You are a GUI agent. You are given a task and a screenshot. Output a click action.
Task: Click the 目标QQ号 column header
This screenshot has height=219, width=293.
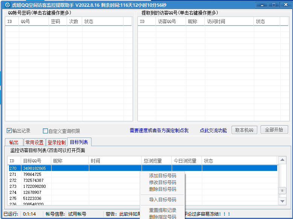36,161
